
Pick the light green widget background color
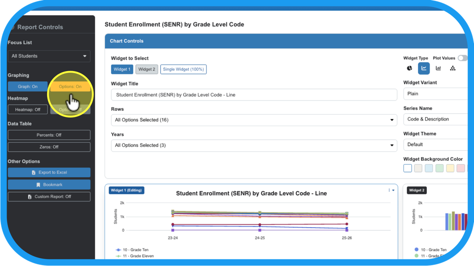(439, 168)
